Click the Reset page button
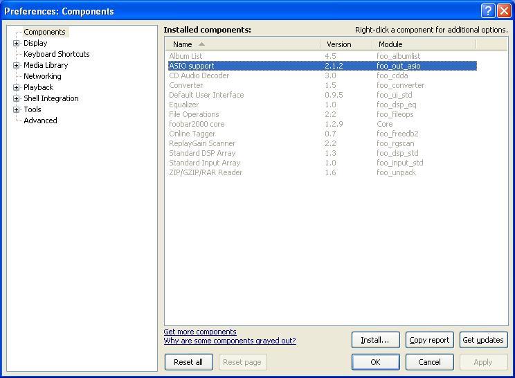 click(242, 362)
